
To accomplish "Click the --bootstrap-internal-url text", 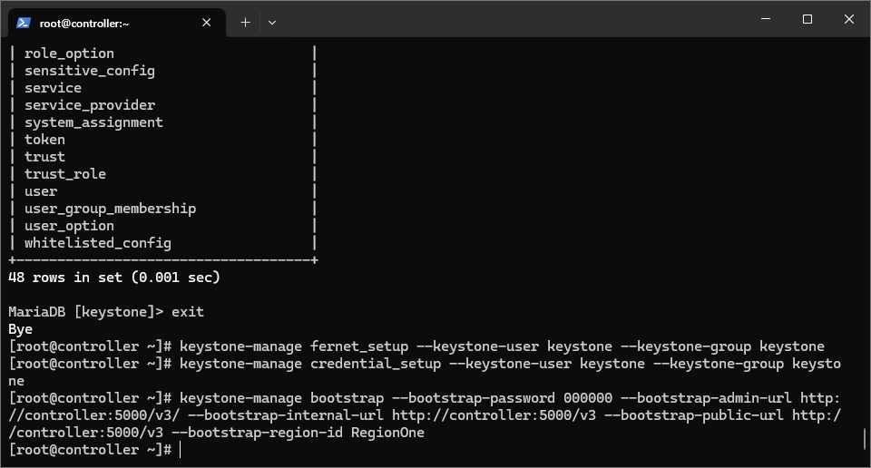I will point(286,415).
